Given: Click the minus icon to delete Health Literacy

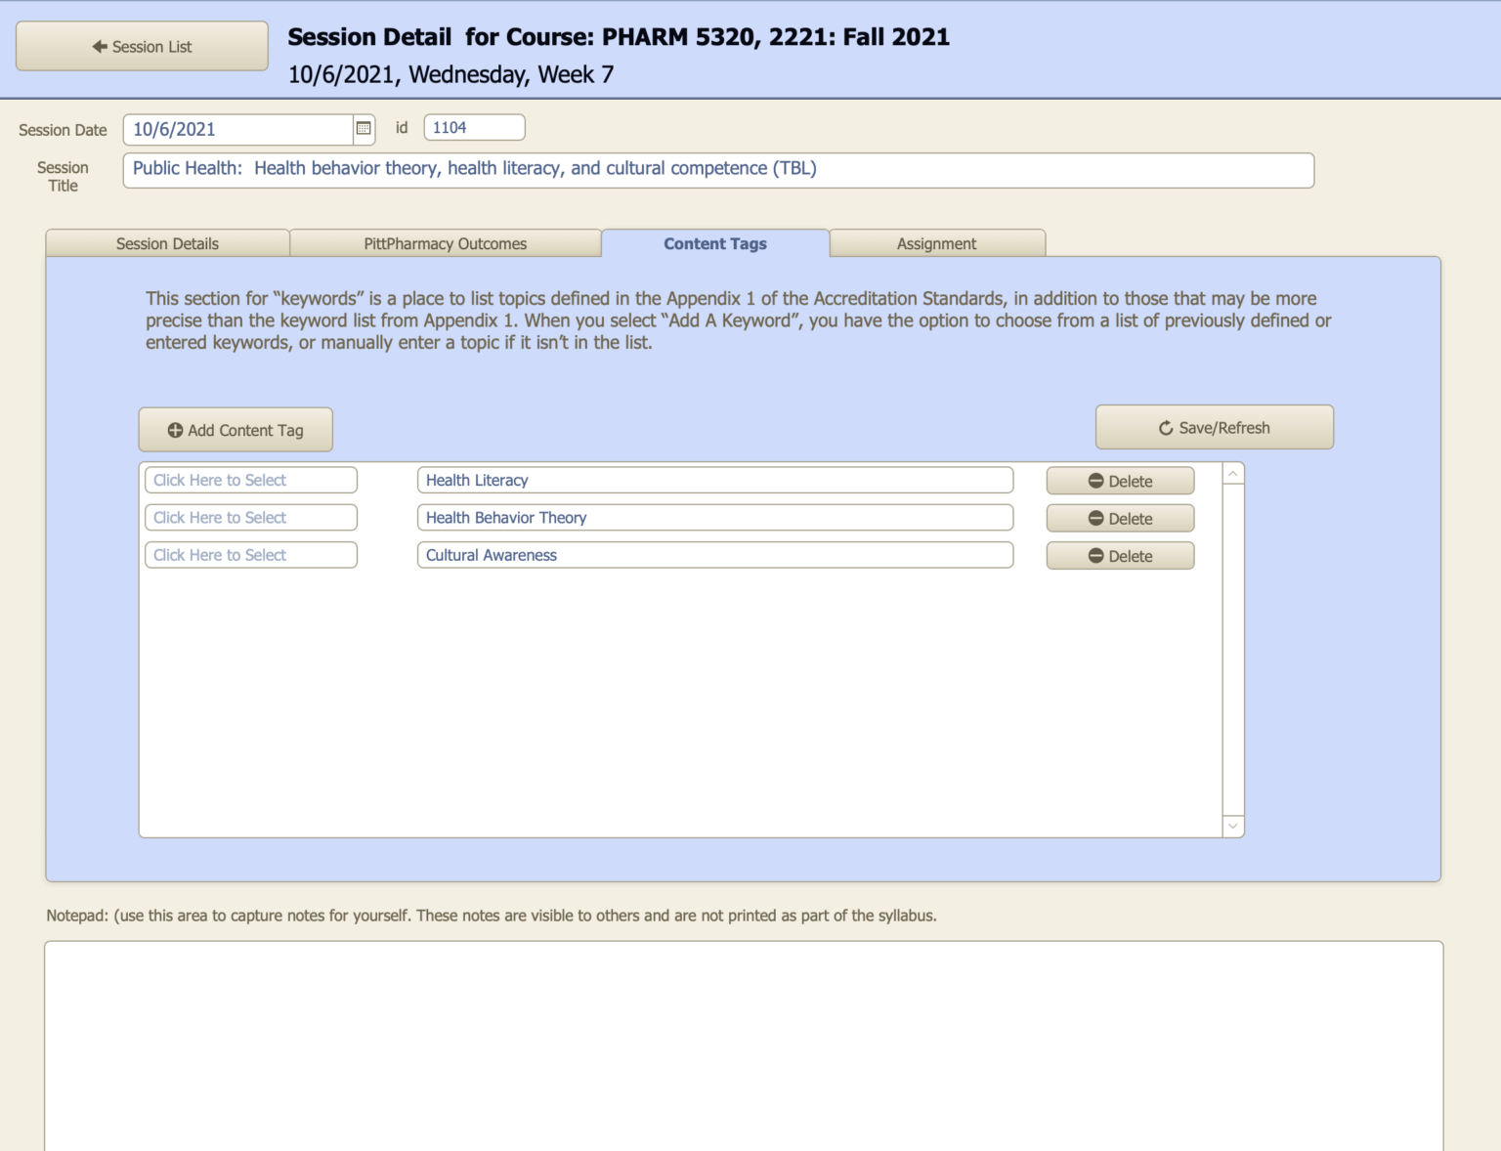Looking at the screenshot, I should [x=1095, y=480].
